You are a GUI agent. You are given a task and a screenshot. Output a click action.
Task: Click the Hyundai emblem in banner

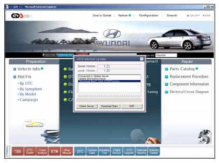(112, 34)
